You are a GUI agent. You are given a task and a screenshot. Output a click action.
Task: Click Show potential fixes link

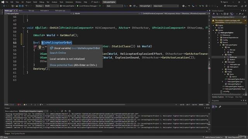click(61, 65)
